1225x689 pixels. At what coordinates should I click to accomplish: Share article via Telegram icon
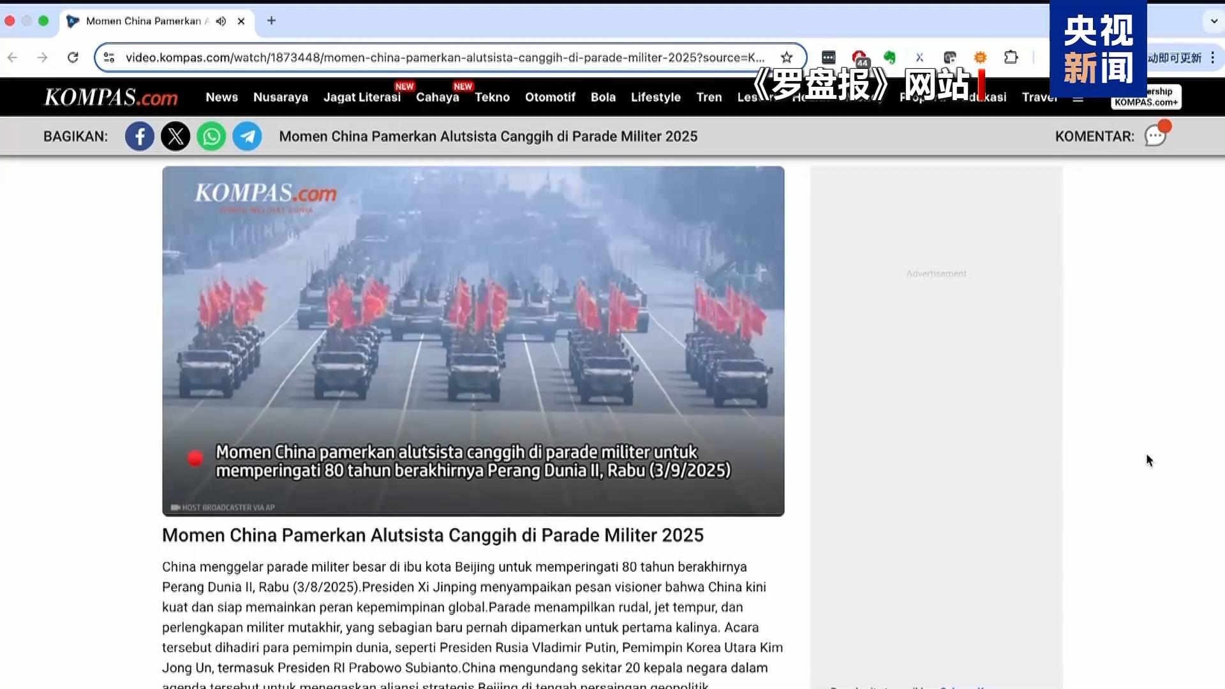(247, 136)
